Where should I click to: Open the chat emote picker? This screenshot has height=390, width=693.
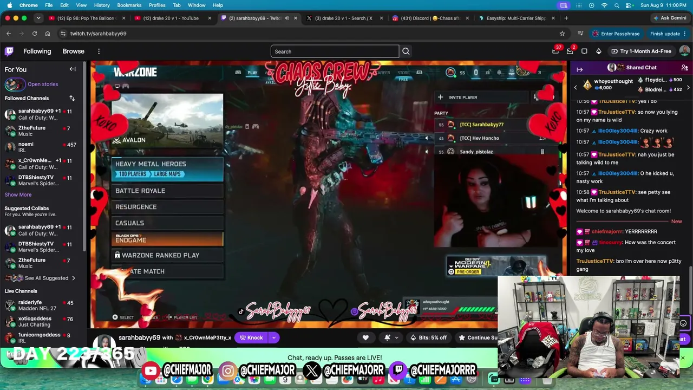click(683, 323)
